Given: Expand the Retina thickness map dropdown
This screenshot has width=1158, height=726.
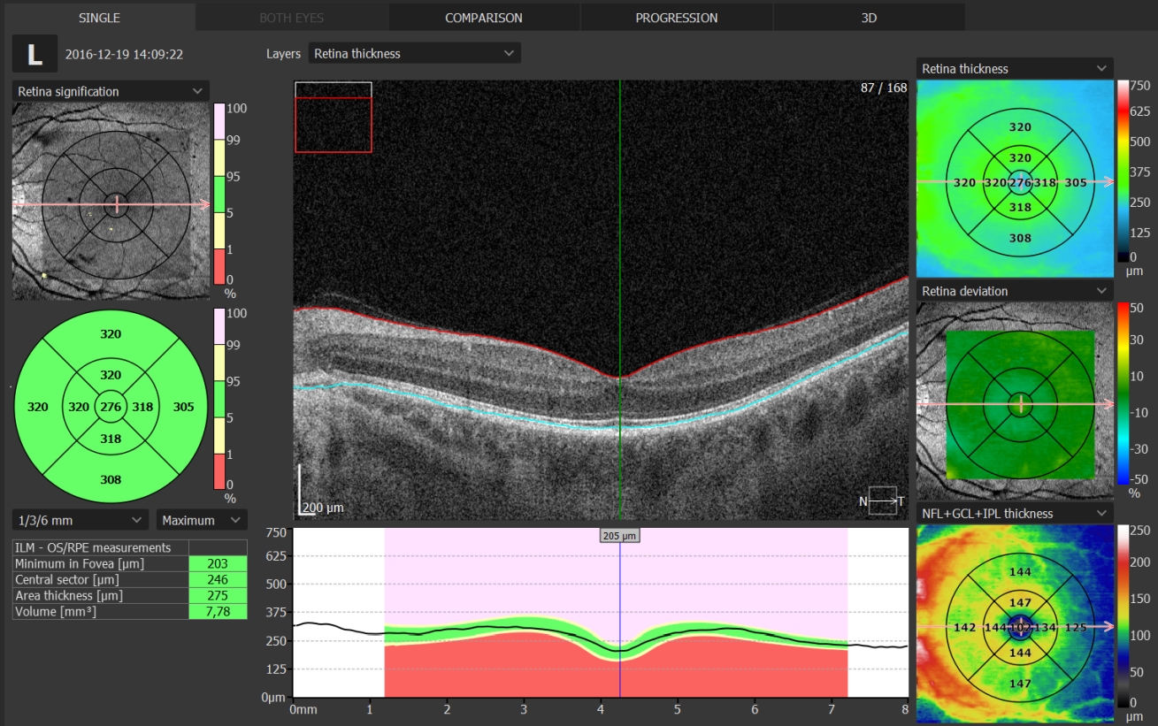Looking at the screenshot, I should (x=1015, y=68).
